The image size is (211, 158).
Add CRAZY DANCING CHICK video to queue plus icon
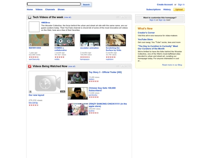coord(69,114)
